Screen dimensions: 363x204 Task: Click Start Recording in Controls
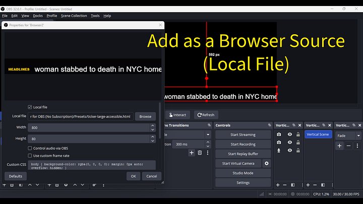click(243, 144)
